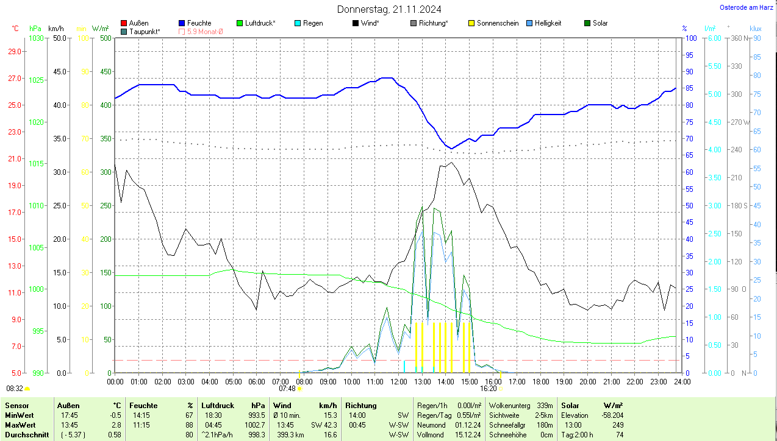
Task: Click the klux axis unit label
Action: (755, 29)
